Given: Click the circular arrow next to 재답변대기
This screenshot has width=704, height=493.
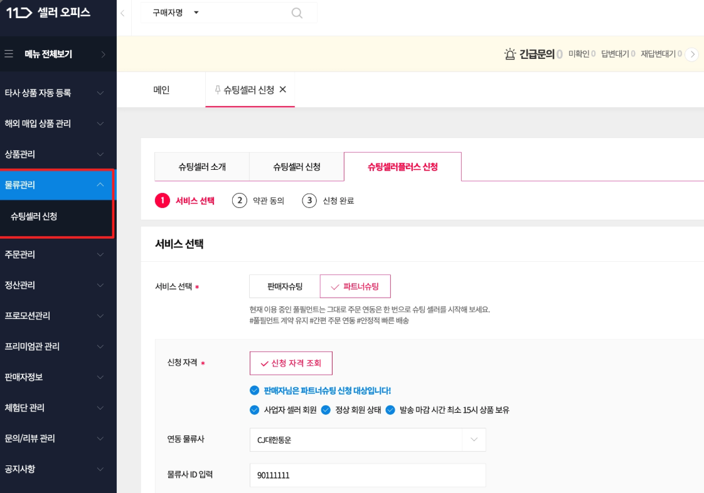Looking at the screenshot, I should click(692, 54).
